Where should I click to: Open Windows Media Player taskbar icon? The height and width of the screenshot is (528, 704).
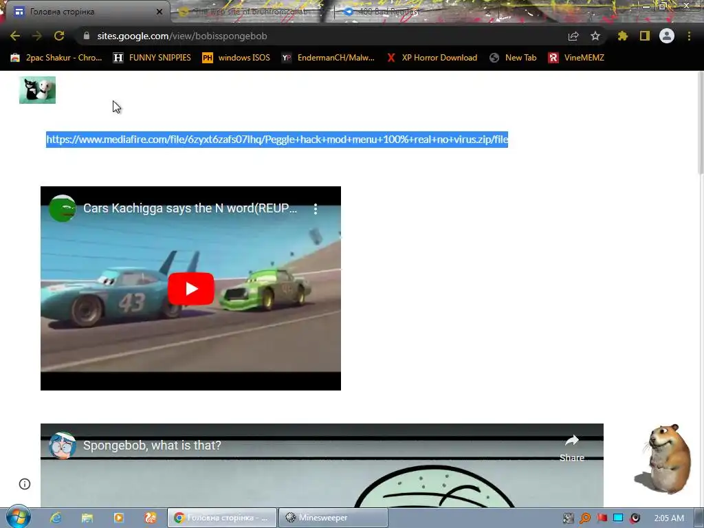point(118,518)
